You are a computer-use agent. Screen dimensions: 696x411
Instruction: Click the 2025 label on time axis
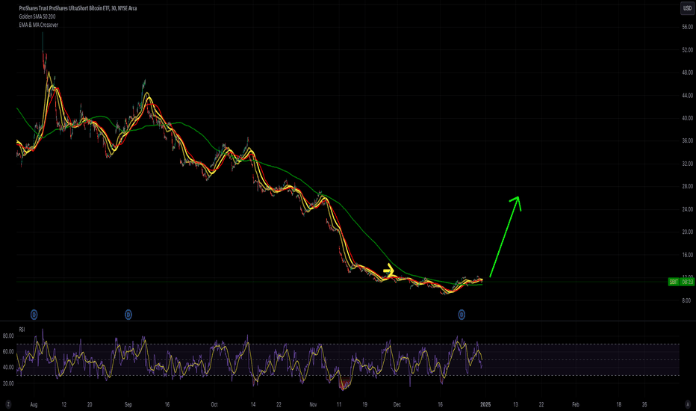pyautogui.click(x=485, y=404)
